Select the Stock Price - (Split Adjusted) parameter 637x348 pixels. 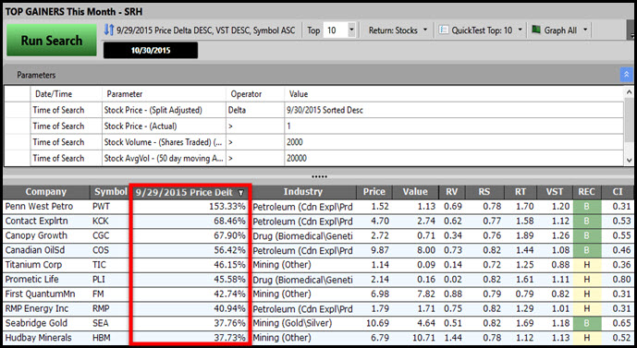point(164,110)
